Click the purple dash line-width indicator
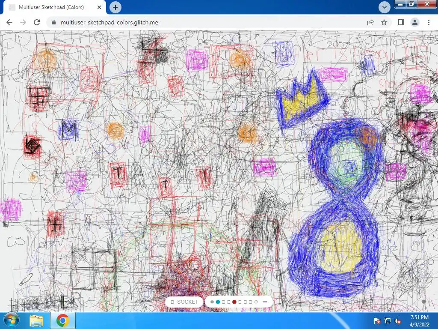438x329 pixels. 265,302
